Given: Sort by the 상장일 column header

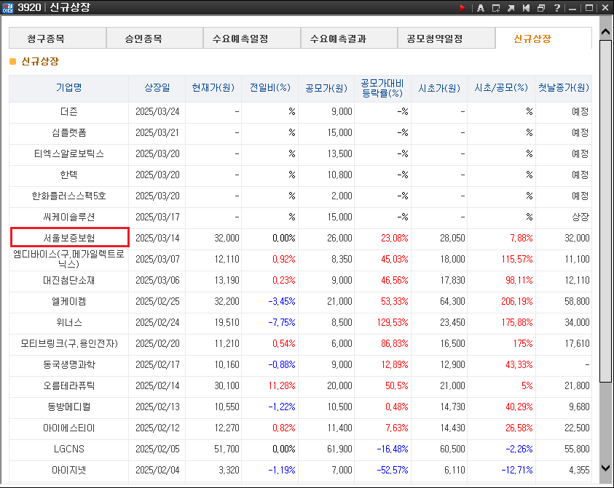Looking at the screenshot, I should [157, 88].
